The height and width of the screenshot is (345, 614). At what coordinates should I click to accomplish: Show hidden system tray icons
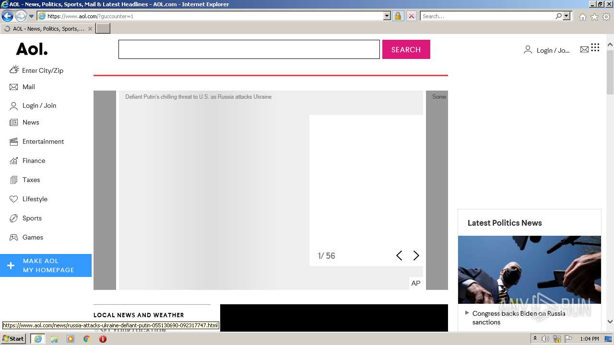pos(535,339)
